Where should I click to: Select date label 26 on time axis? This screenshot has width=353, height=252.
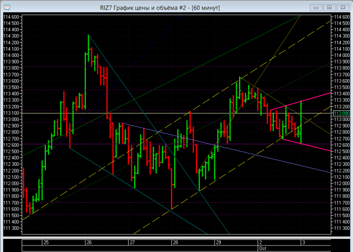pyautogui.click(x=89, y=242)
